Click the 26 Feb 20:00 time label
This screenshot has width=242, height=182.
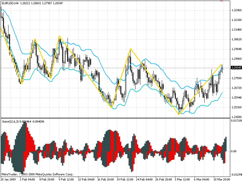click(x=164, y=179)
